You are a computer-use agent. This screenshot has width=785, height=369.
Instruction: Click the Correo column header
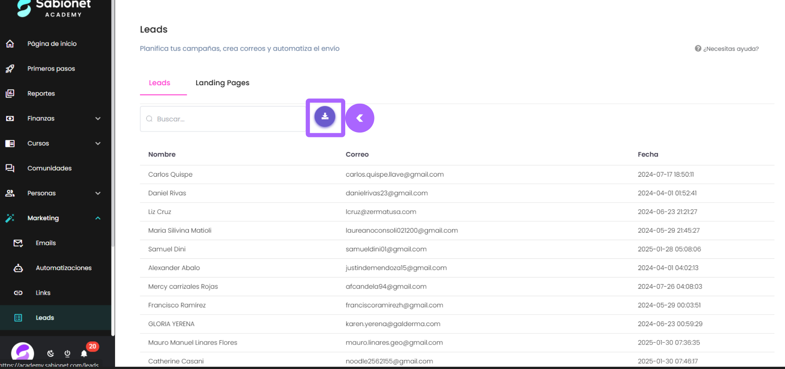357,154
